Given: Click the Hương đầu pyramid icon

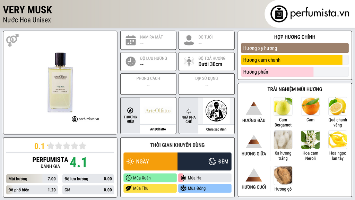Looking at the screenshot, I should [x=254, y=108].
